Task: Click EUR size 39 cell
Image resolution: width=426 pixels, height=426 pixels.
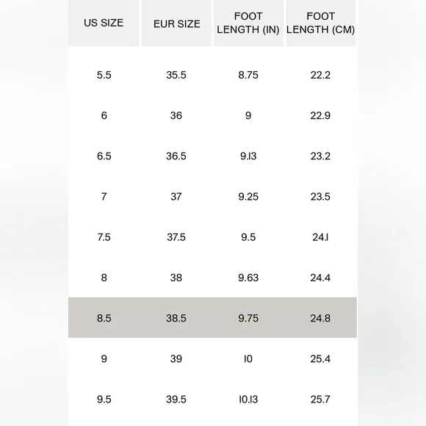Action: (176, 358)
